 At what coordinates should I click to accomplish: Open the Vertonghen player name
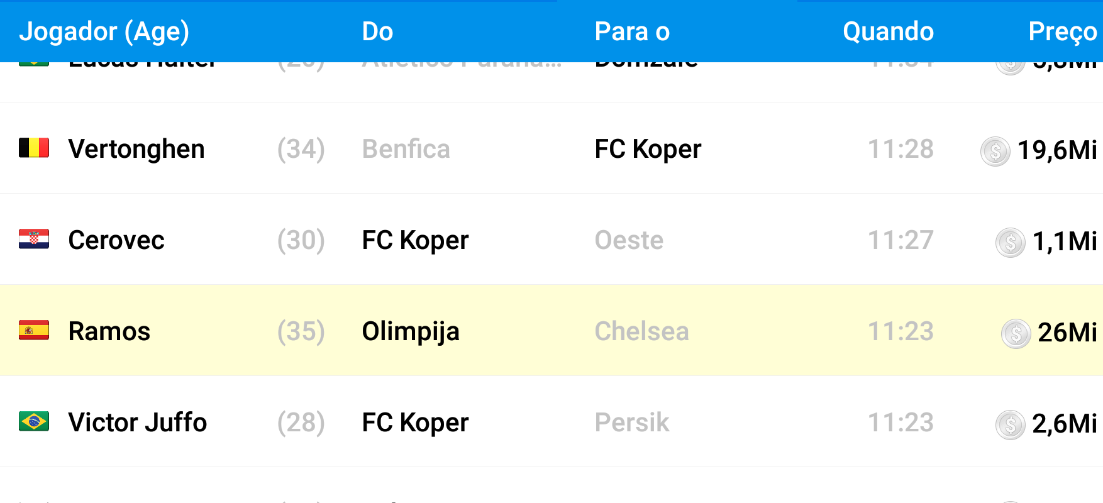136,150
